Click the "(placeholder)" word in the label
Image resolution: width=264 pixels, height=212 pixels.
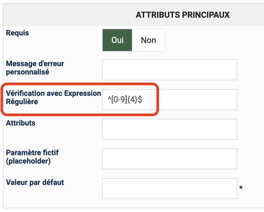tap(28, 161)
